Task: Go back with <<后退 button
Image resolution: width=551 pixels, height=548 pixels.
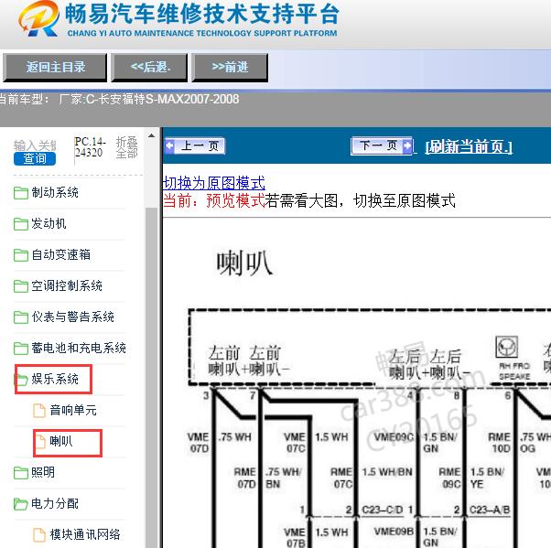Action: [149, 68]
